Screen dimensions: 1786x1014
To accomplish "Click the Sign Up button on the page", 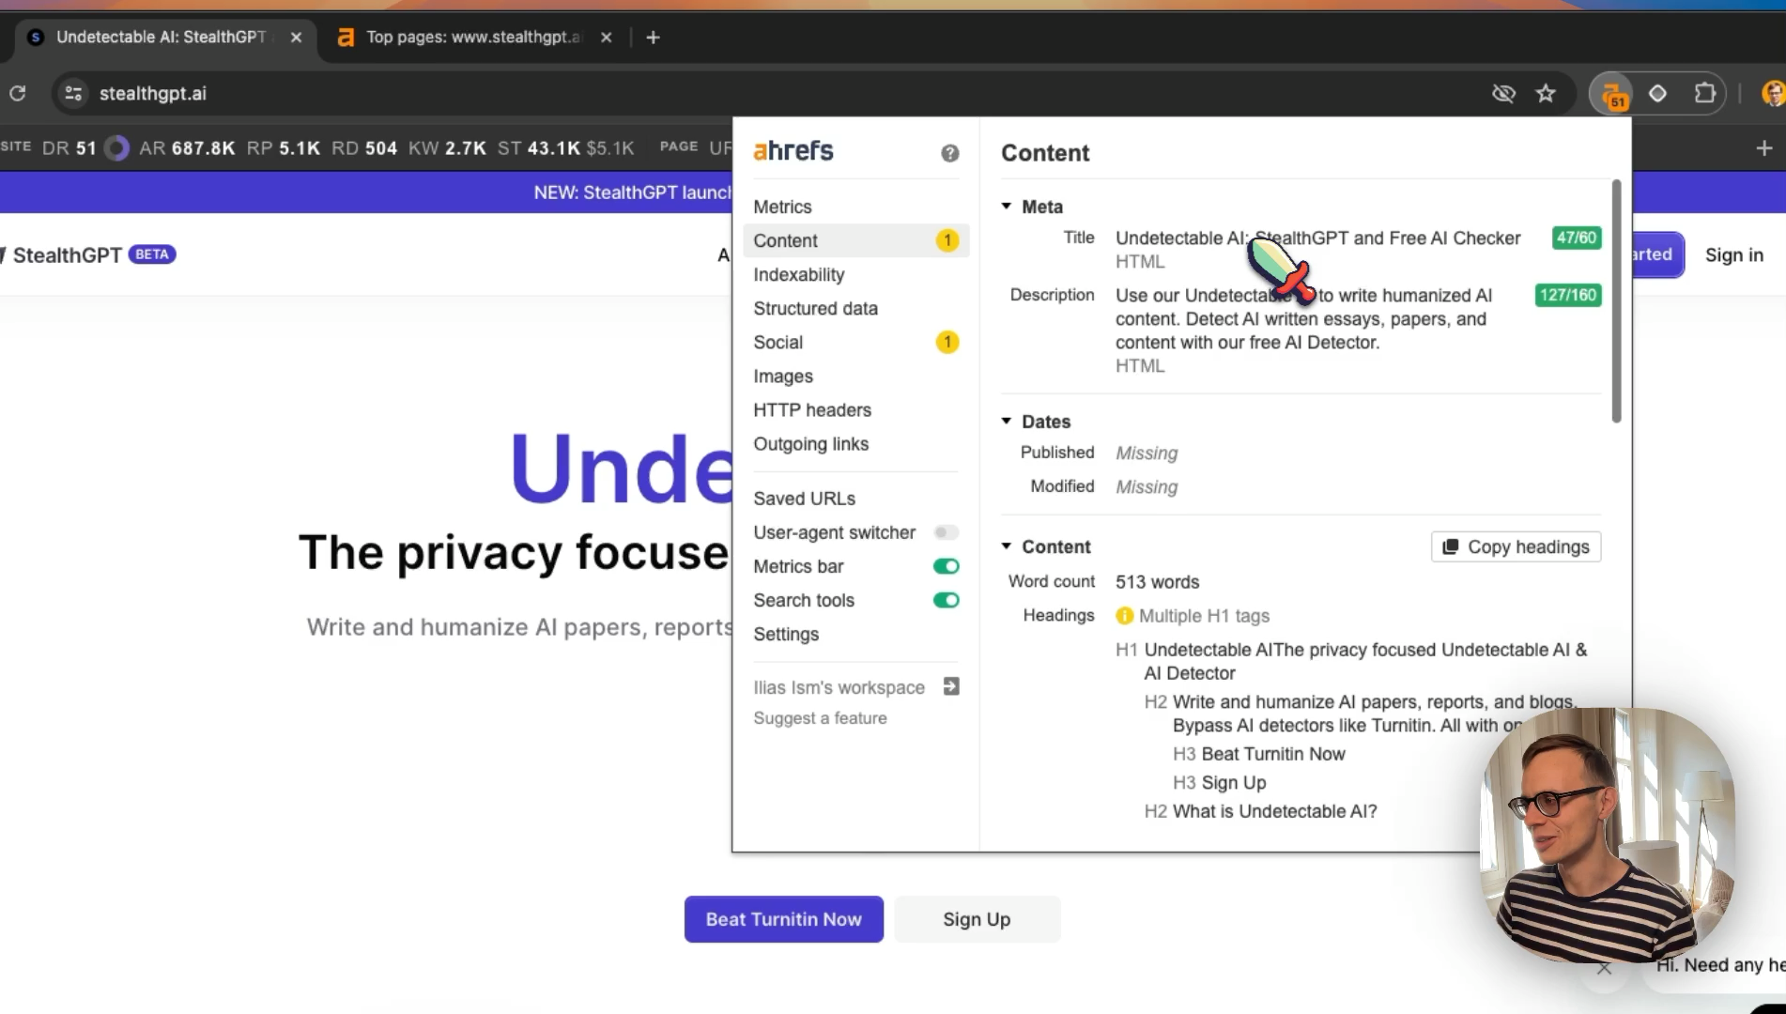I will pyautogui.click(x=977, y=919).
